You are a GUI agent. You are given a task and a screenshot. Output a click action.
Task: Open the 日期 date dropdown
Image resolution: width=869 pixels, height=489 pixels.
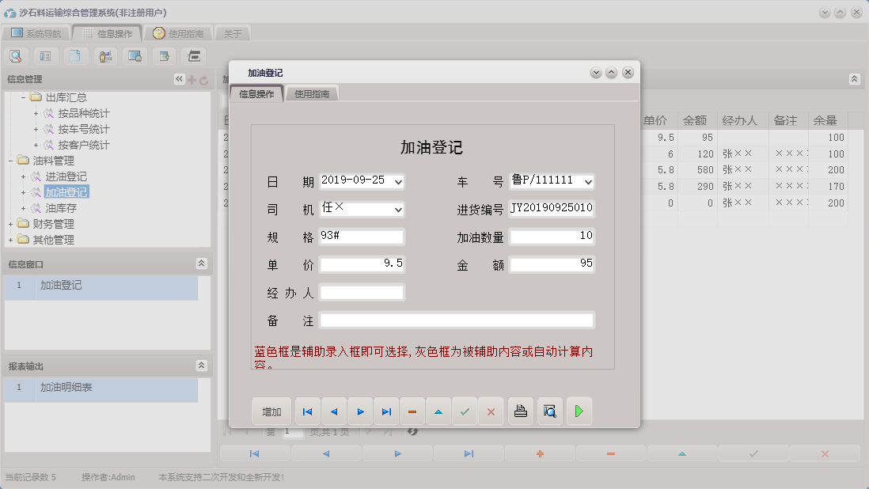click(398, 182)
